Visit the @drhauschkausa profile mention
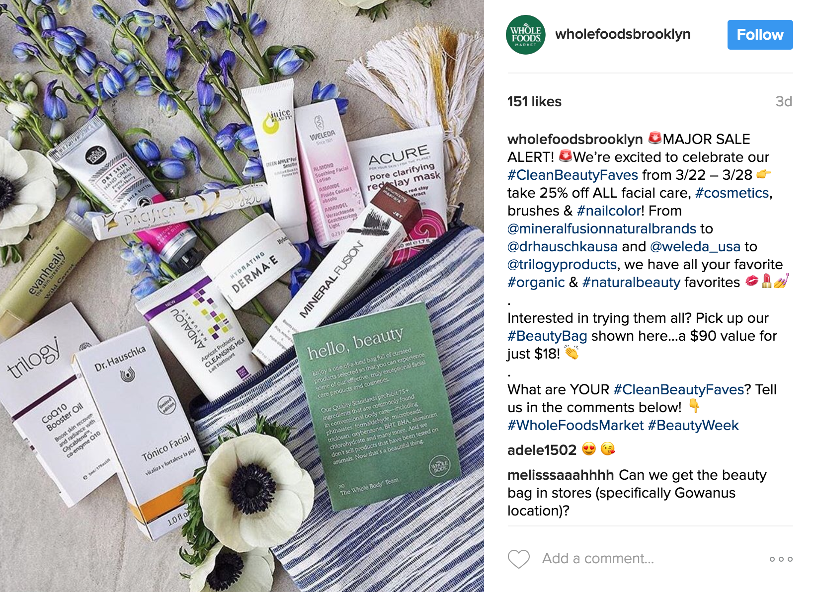The height and width of the screenshot is (592, 815). 563,246
